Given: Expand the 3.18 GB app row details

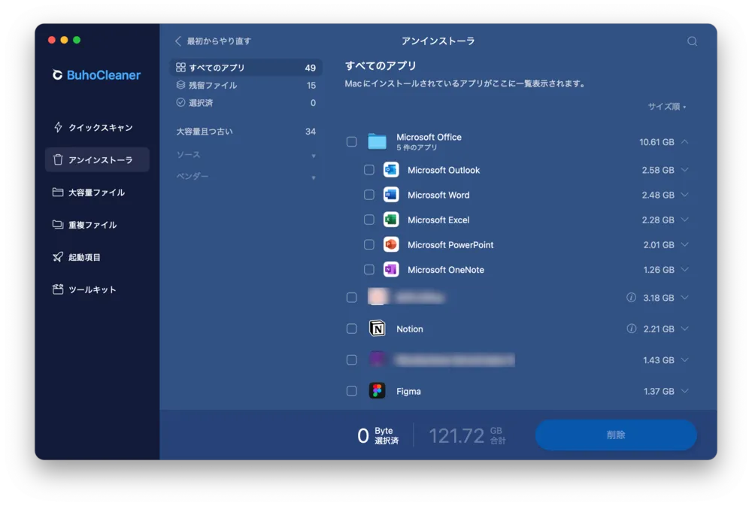Looking at the screenshot, I should click(685, 298).
